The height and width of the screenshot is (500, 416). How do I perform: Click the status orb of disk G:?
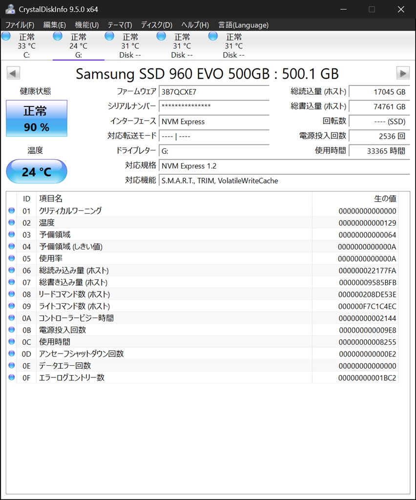pyautogui.click(x=58, y=36)
